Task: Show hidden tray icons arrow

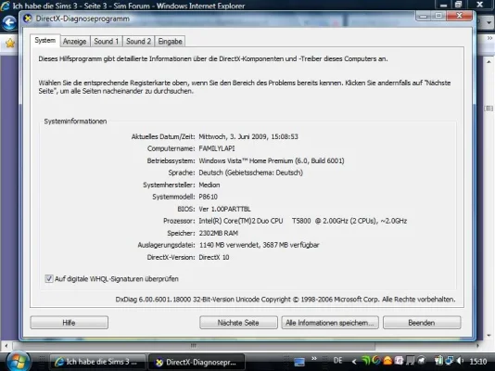Action: pos(354,362)
